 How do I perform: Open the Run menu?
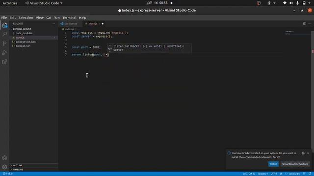(56, 18)
